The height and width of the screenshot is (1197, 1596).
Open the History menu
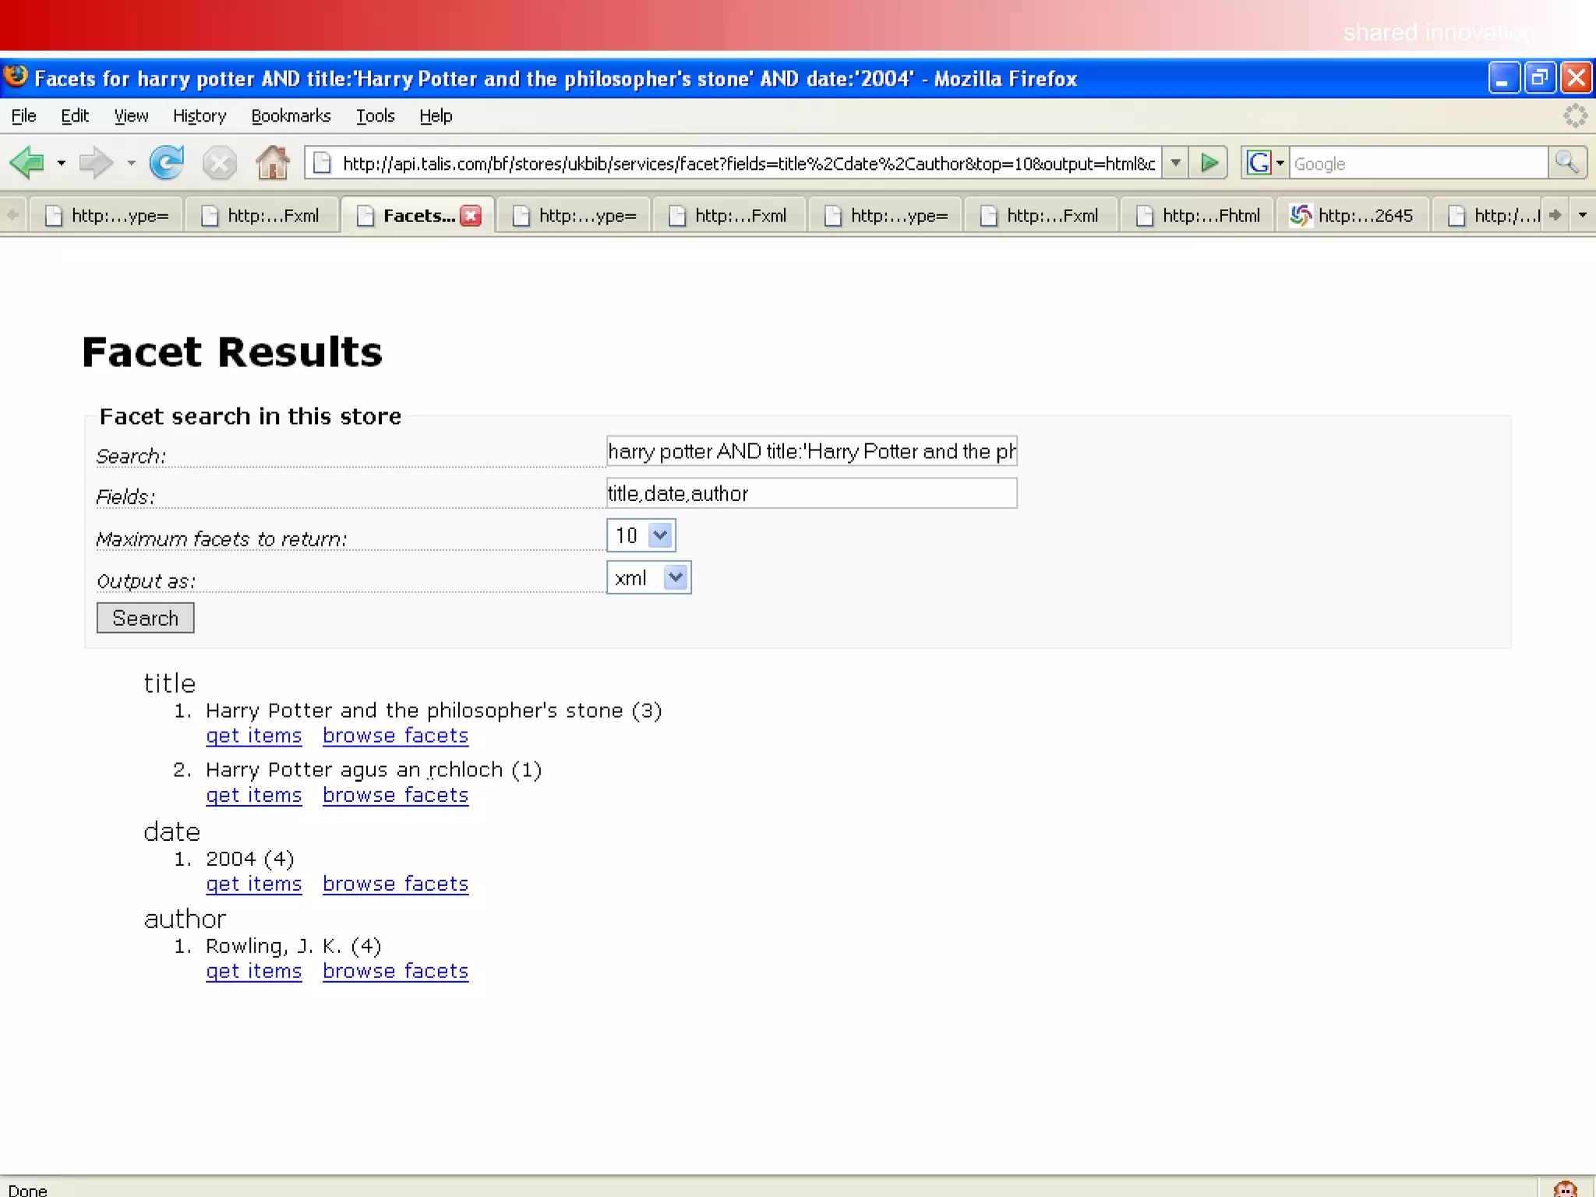click(199, 116)
